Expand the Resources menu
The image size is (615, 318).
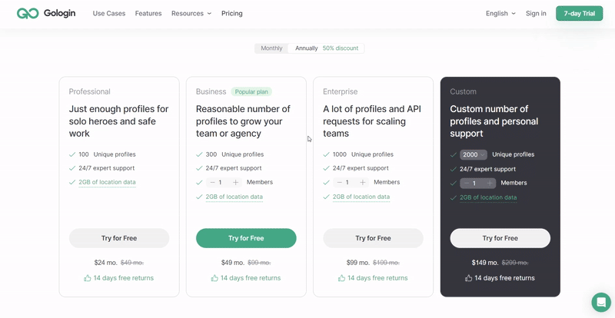[191, 13]
